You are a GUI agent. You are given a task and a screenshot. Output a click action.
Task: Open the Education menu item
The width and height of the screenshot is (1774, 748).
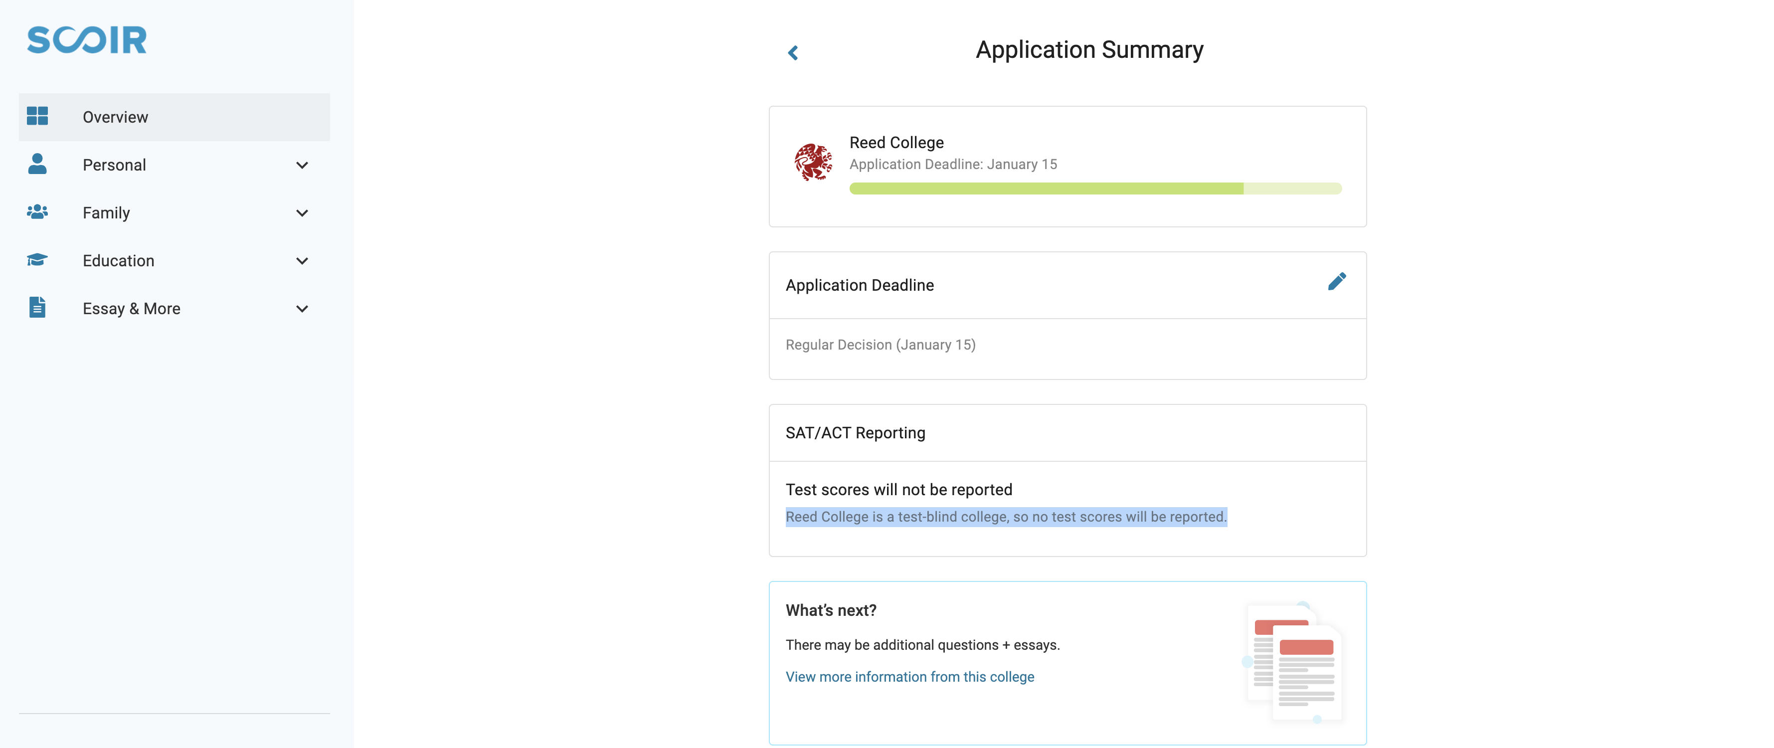174,261
